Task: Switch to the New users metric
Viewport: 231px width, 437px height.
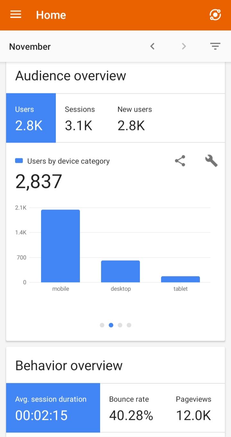Action: [x=135, y=118]
